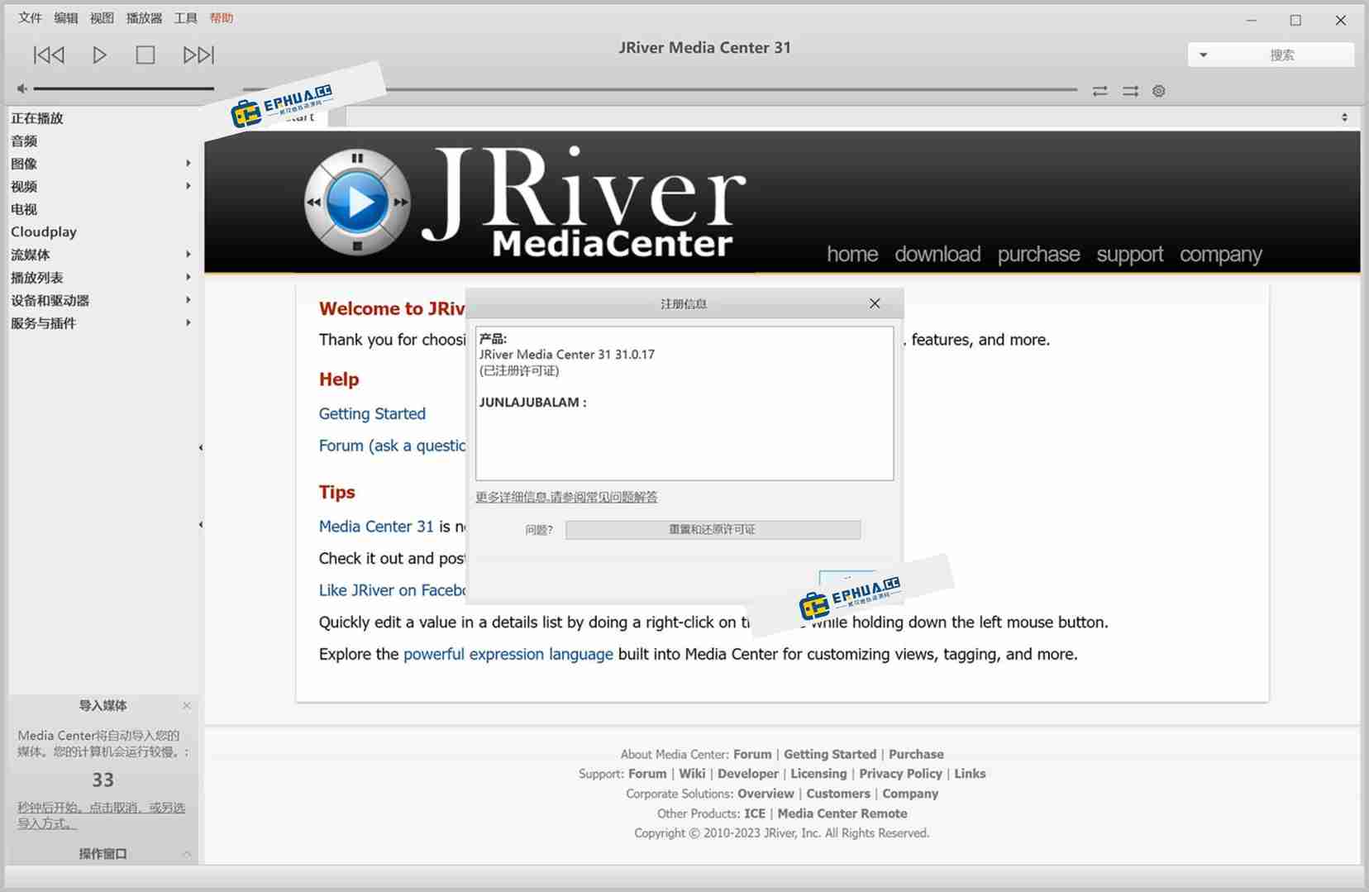
Task: Open the 更多详细信息 FAQ link in dialog
Action: click(566, 497)
